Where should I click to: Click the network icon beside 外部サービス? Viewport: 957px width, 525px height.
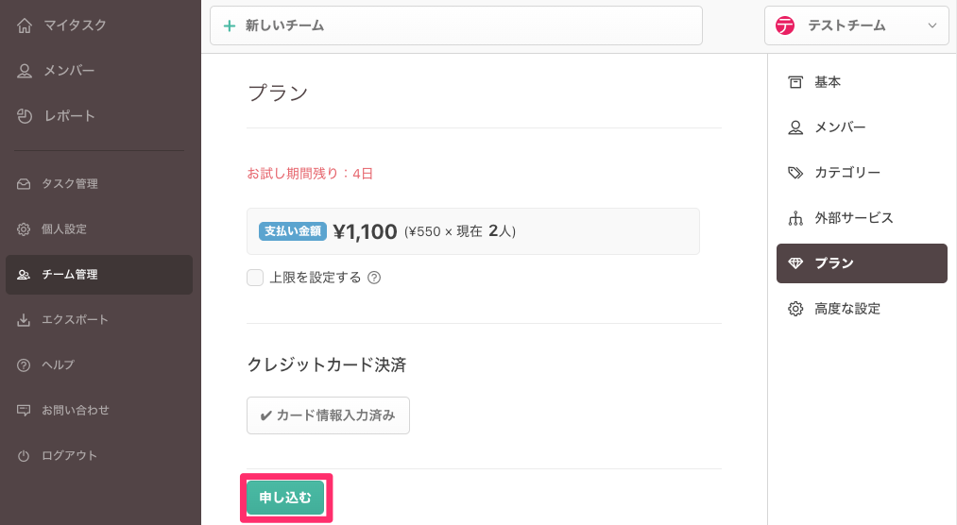pyautogui.click(x=795, y=218)
